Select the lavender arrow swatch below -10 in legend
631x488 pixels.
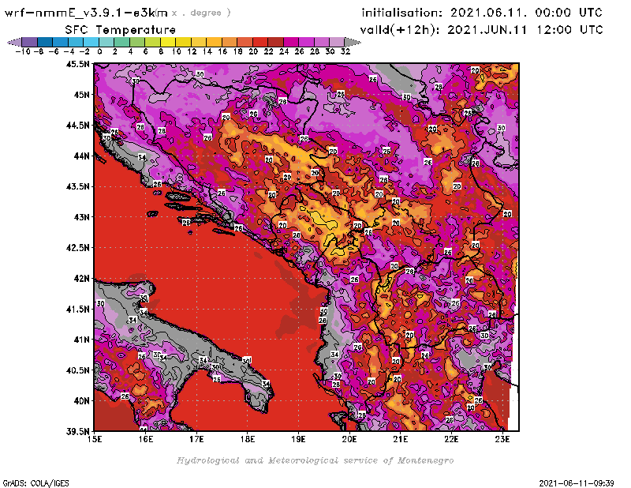point(14,42)
